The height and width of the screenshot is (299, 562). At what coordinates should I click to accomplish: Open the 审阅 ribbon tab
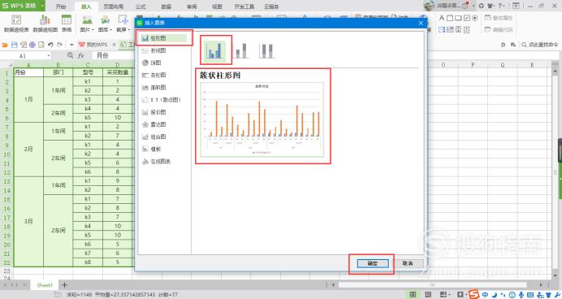pyautogui.click(x=192, y=6)
